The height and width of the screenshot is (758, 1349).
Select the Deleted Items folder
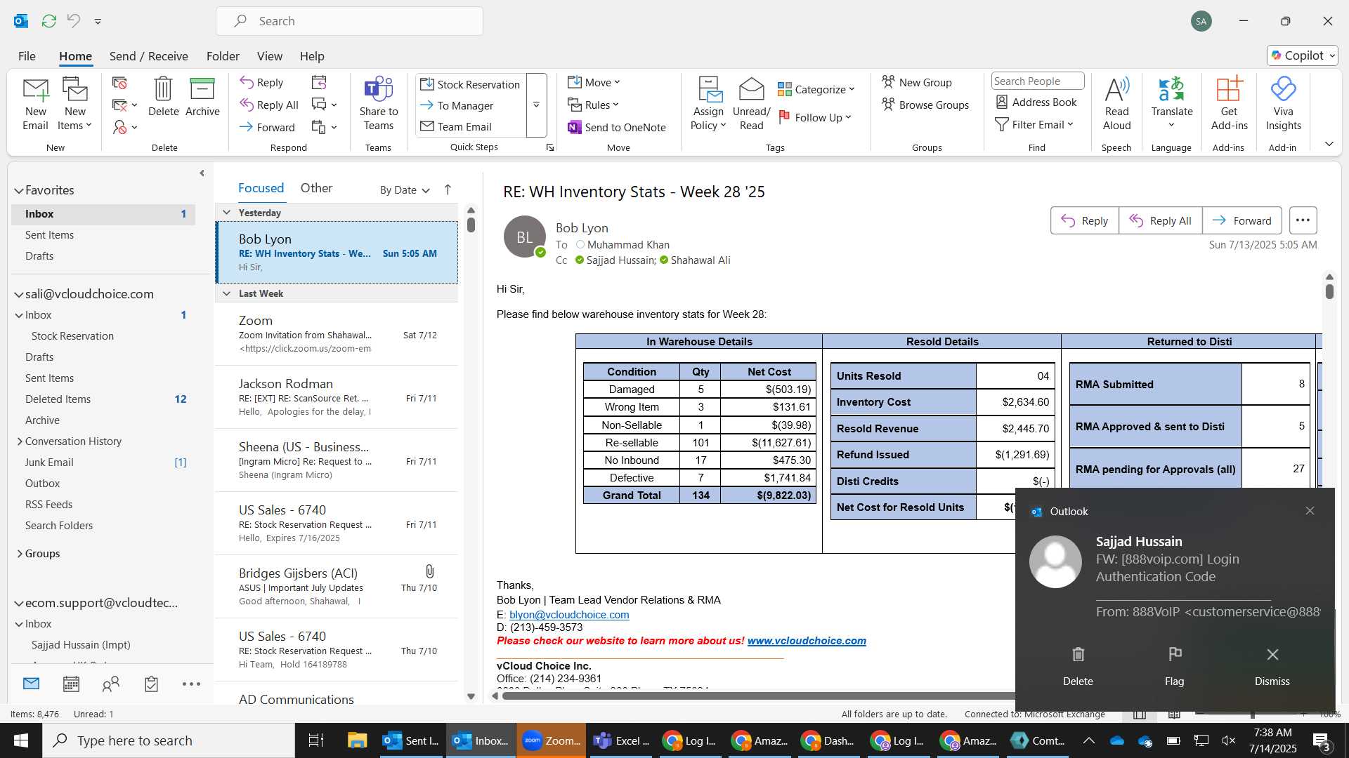coord(103,399)
